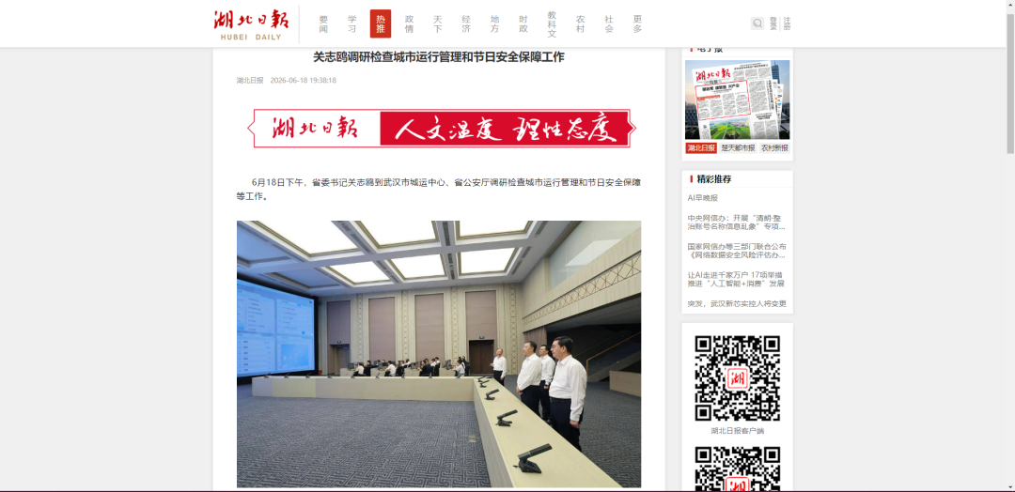Open the 教科文 navigation item

tap(552, 23)
